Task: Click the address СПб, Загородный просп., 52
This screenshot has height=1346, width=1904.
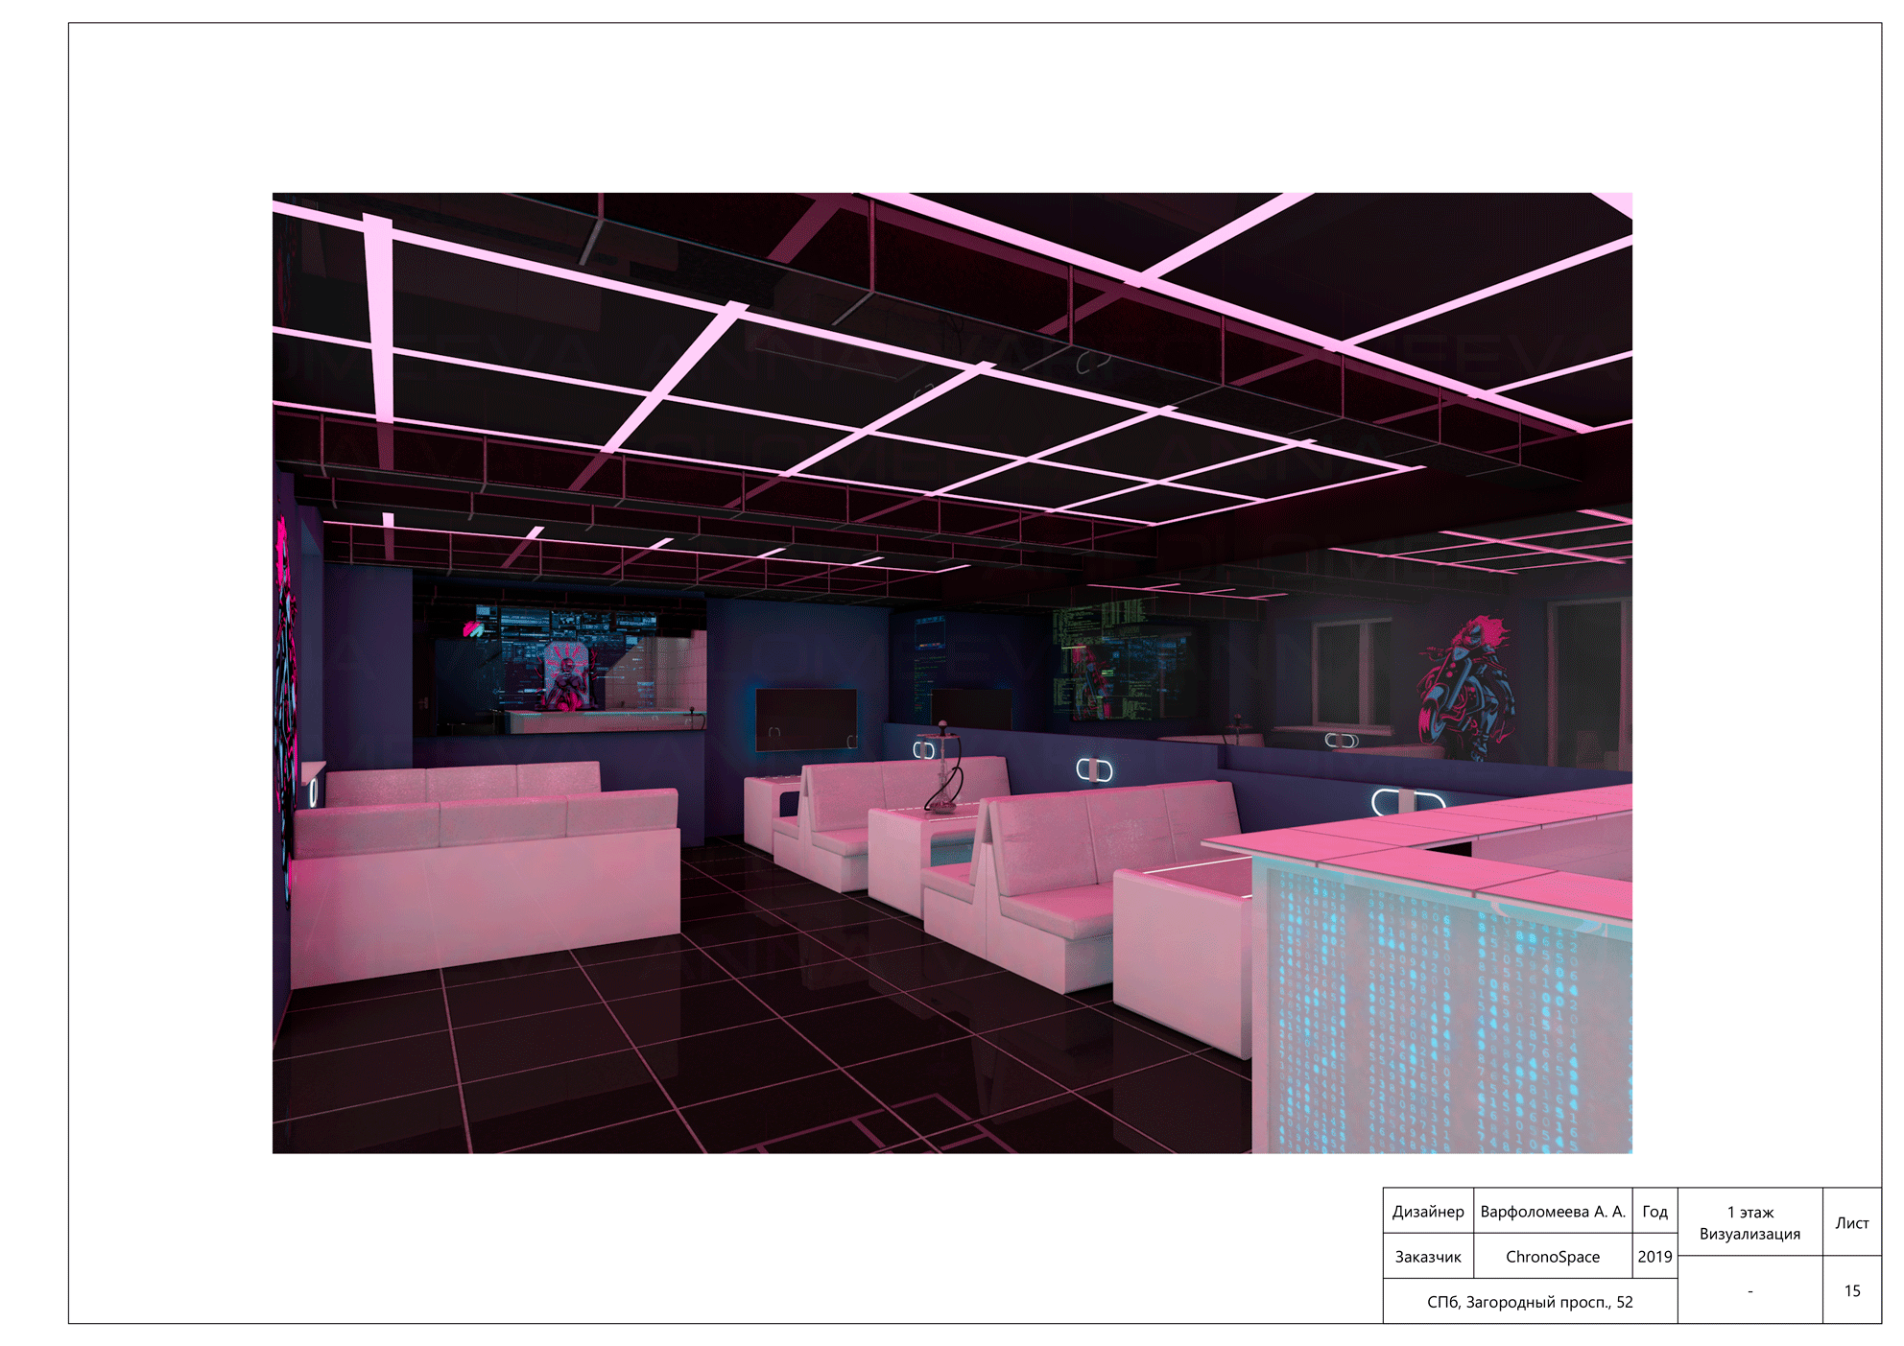Action: 1530,1301
